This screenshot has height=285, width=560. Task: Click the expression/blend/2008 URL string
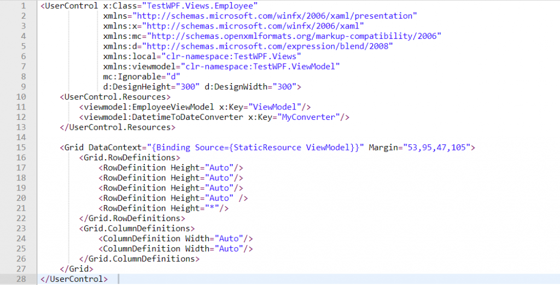267,46
